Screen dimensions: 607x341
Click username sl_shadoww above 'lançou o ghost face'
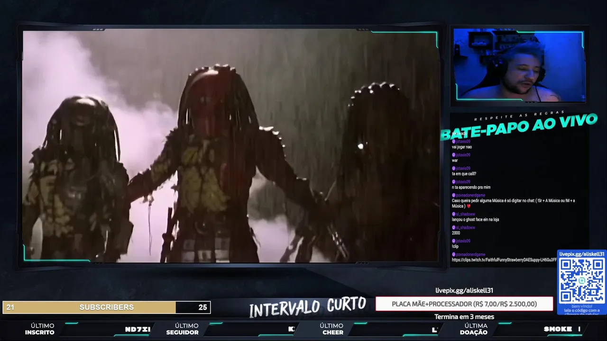coord(466,214)
